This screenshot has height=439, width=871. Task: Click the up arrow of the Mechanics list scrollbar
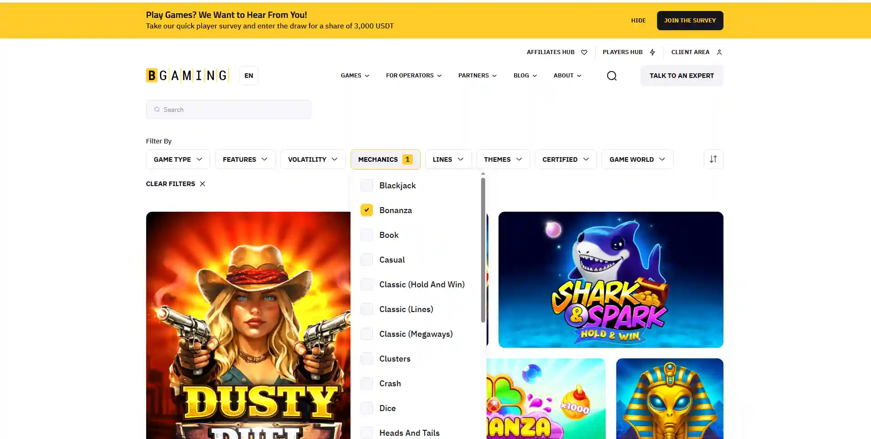pyautogui.click(x=483, y=174)
